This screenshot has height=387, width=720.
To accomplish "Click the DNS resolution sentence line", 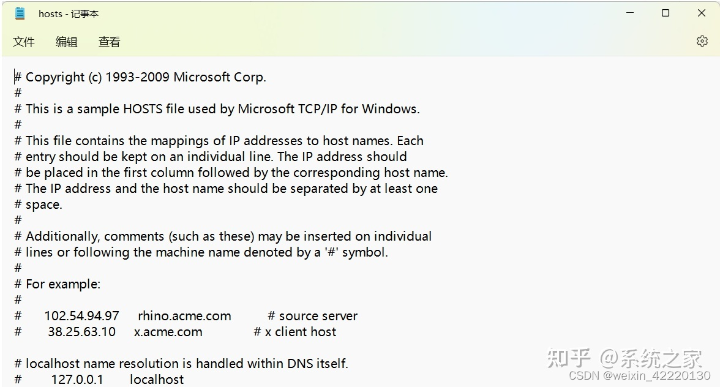I will pos(182,363).
